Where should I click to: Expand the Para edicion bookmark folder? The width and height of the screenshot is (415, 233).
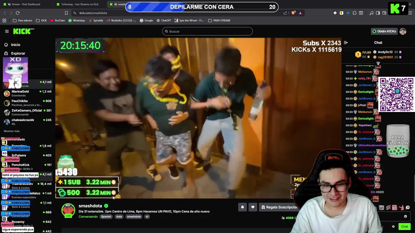coord(22,20)
